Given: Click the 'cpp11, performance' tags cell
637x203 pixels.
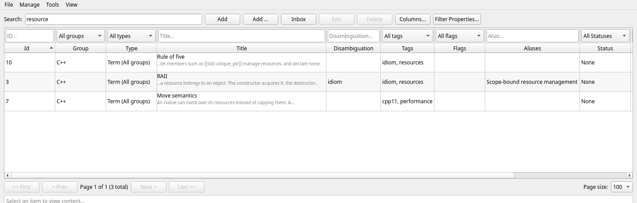Looking at the screenshot, I should point(407,101).
